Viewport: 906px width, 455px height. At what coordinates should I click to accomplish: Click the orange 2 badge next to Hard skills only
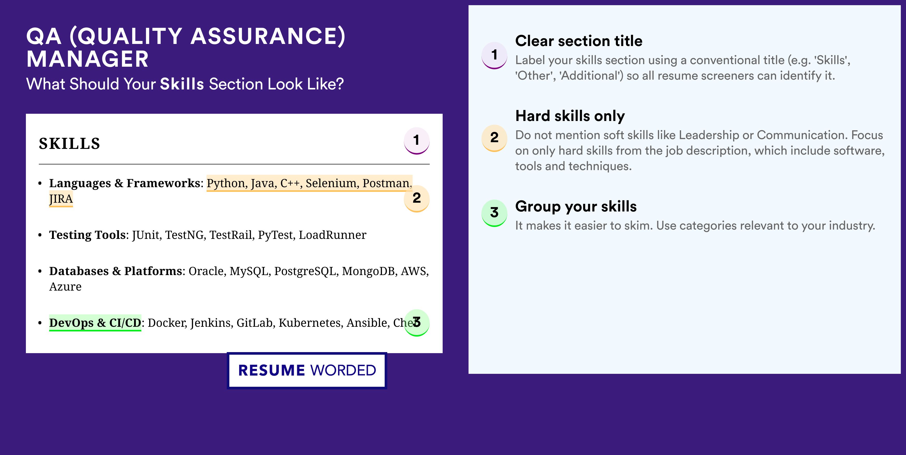(494, 138)
